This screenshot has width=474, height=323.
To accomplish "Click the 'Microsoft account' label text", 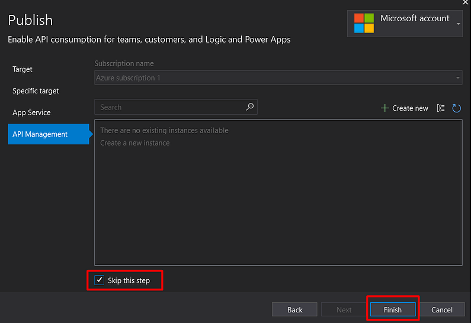I will tap(415, 18).
